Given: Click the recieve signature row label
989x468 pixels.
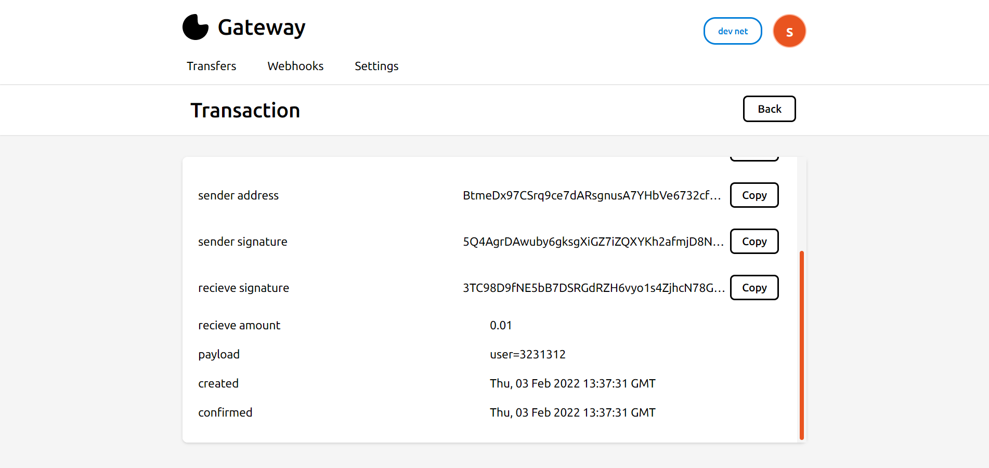Looking at the screenshot, I should click(x=243, y=287).
